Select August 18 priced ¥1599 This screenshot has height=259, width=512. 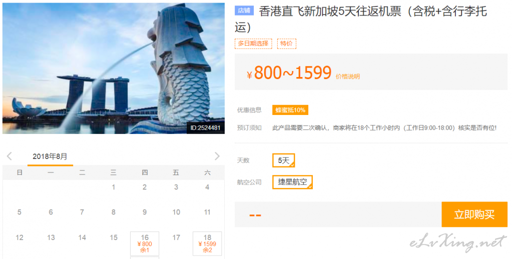tap(207, 243)
